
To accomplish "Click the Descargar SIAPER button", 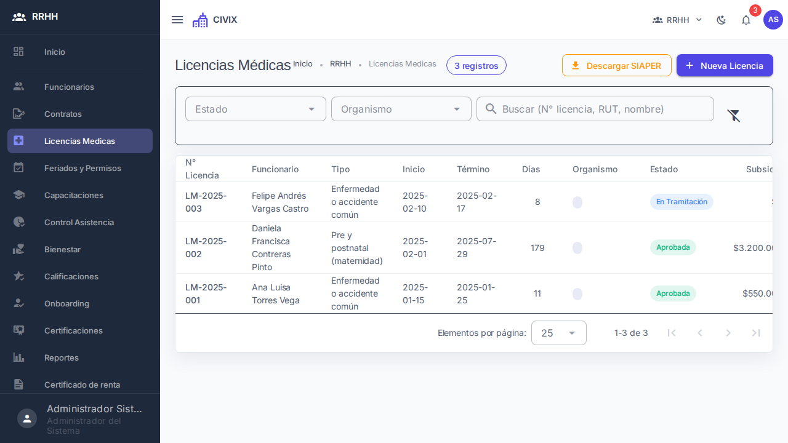I will [x=617, y=65].
